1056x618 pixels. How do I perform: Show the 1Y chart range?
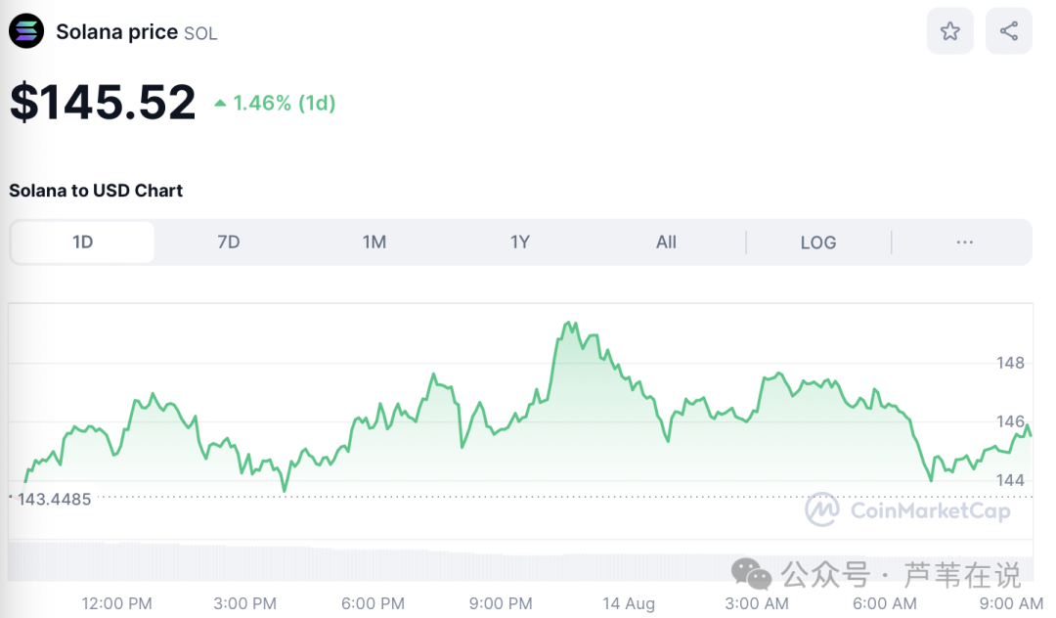(x=520, y=242)
